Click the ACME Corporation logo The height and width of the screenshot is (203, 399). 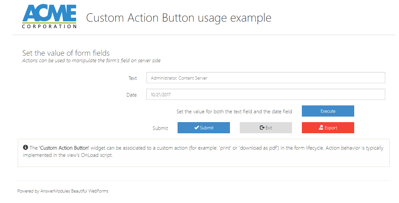tap(49, 17)
